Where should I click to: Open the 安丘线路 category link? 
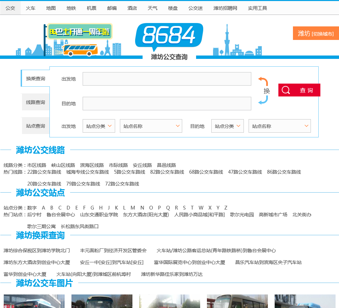click(142, 165)
